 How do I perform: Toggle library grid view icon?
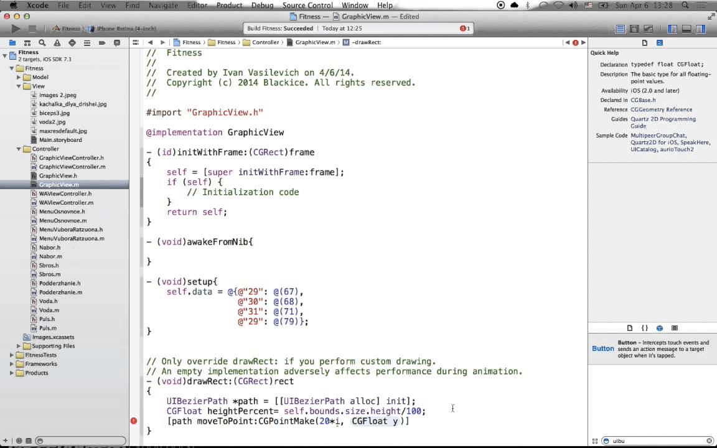[595, 441]
